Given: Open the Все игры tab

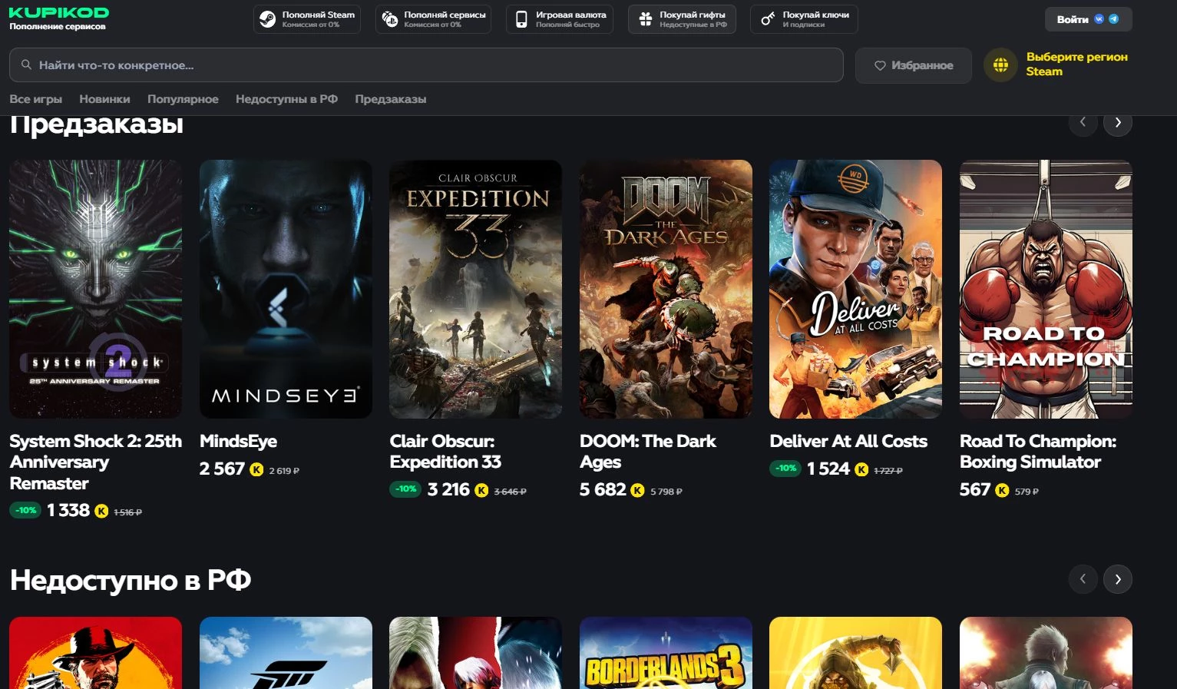Looking at the screenshot, I should [x=35, y=99].
